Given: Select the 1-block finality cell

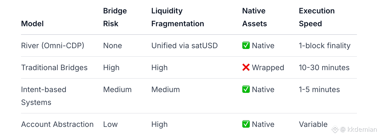Looking at the screenshot, I should [324, 46].
